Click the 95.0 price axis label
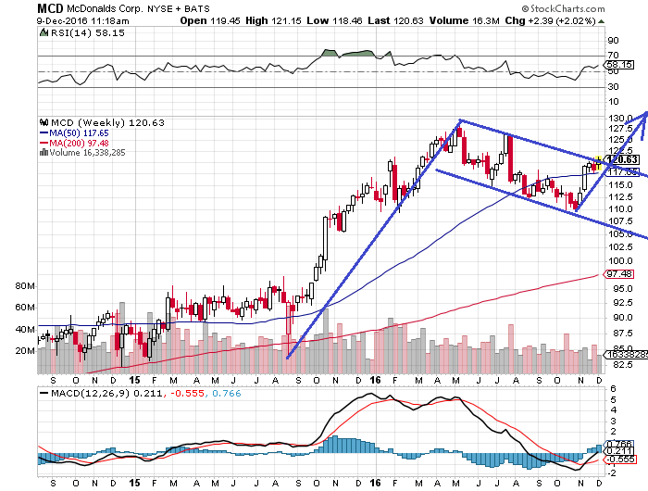The image size is (648, 491). click(623, 289)
